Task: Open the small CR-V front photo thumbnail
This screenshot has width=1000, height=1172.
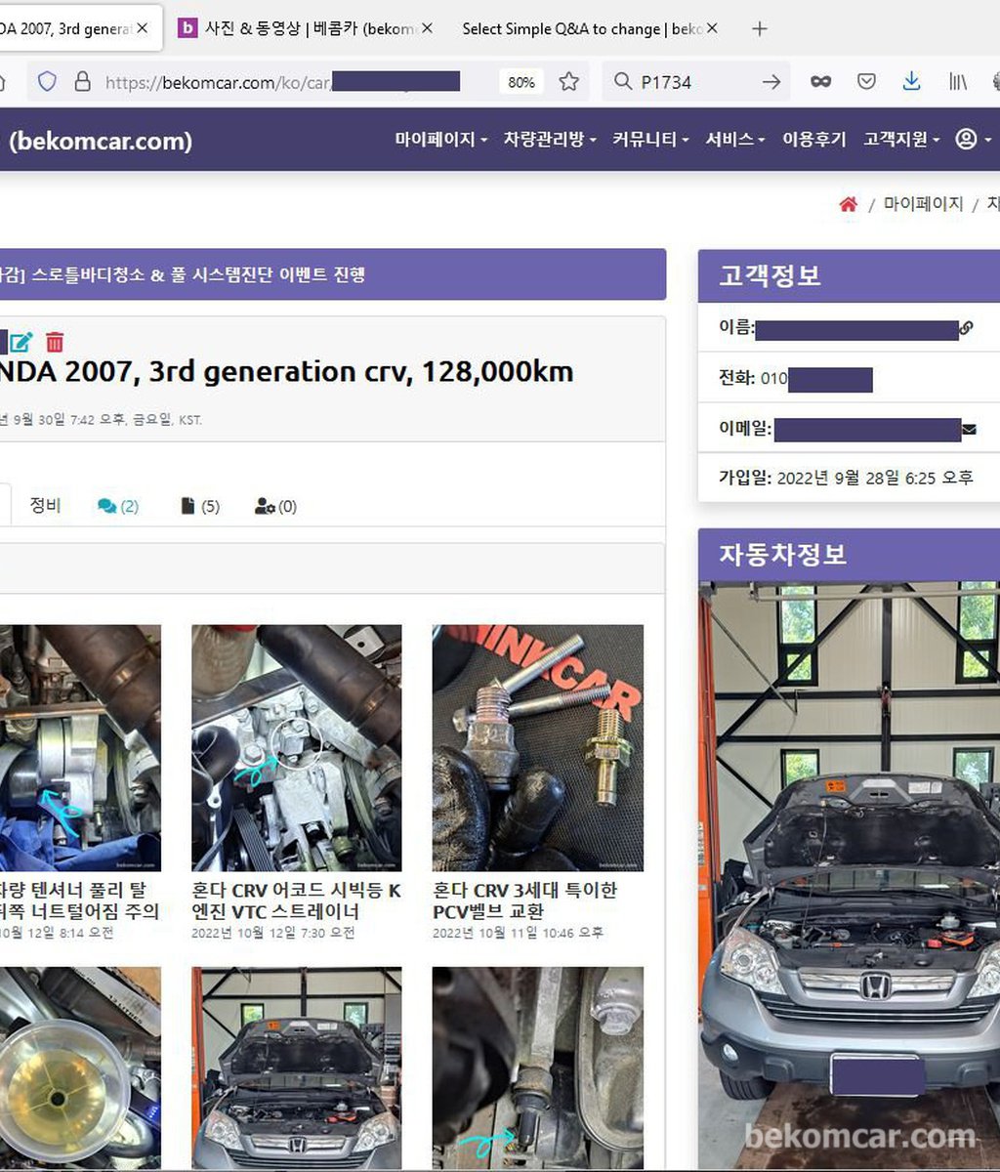Action: 296,1068
